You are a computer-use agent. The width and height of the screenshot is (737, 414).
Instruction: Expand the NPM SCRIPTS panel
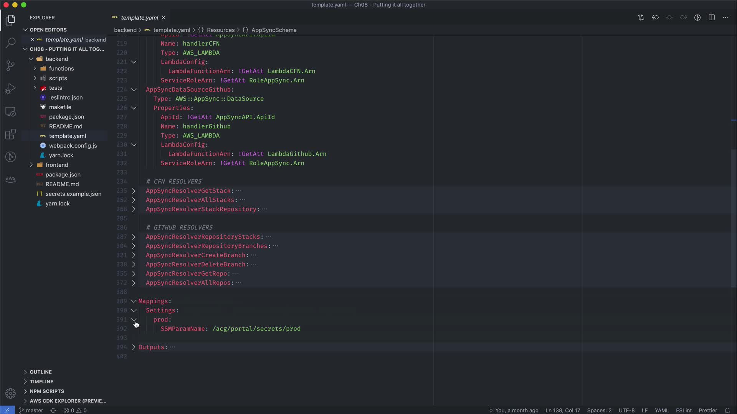(47, 391)
